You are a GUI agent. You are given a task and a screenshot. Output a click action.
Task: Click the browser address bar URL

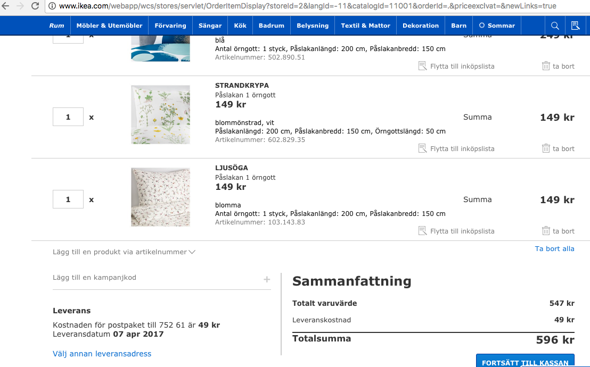coord(307,6)
